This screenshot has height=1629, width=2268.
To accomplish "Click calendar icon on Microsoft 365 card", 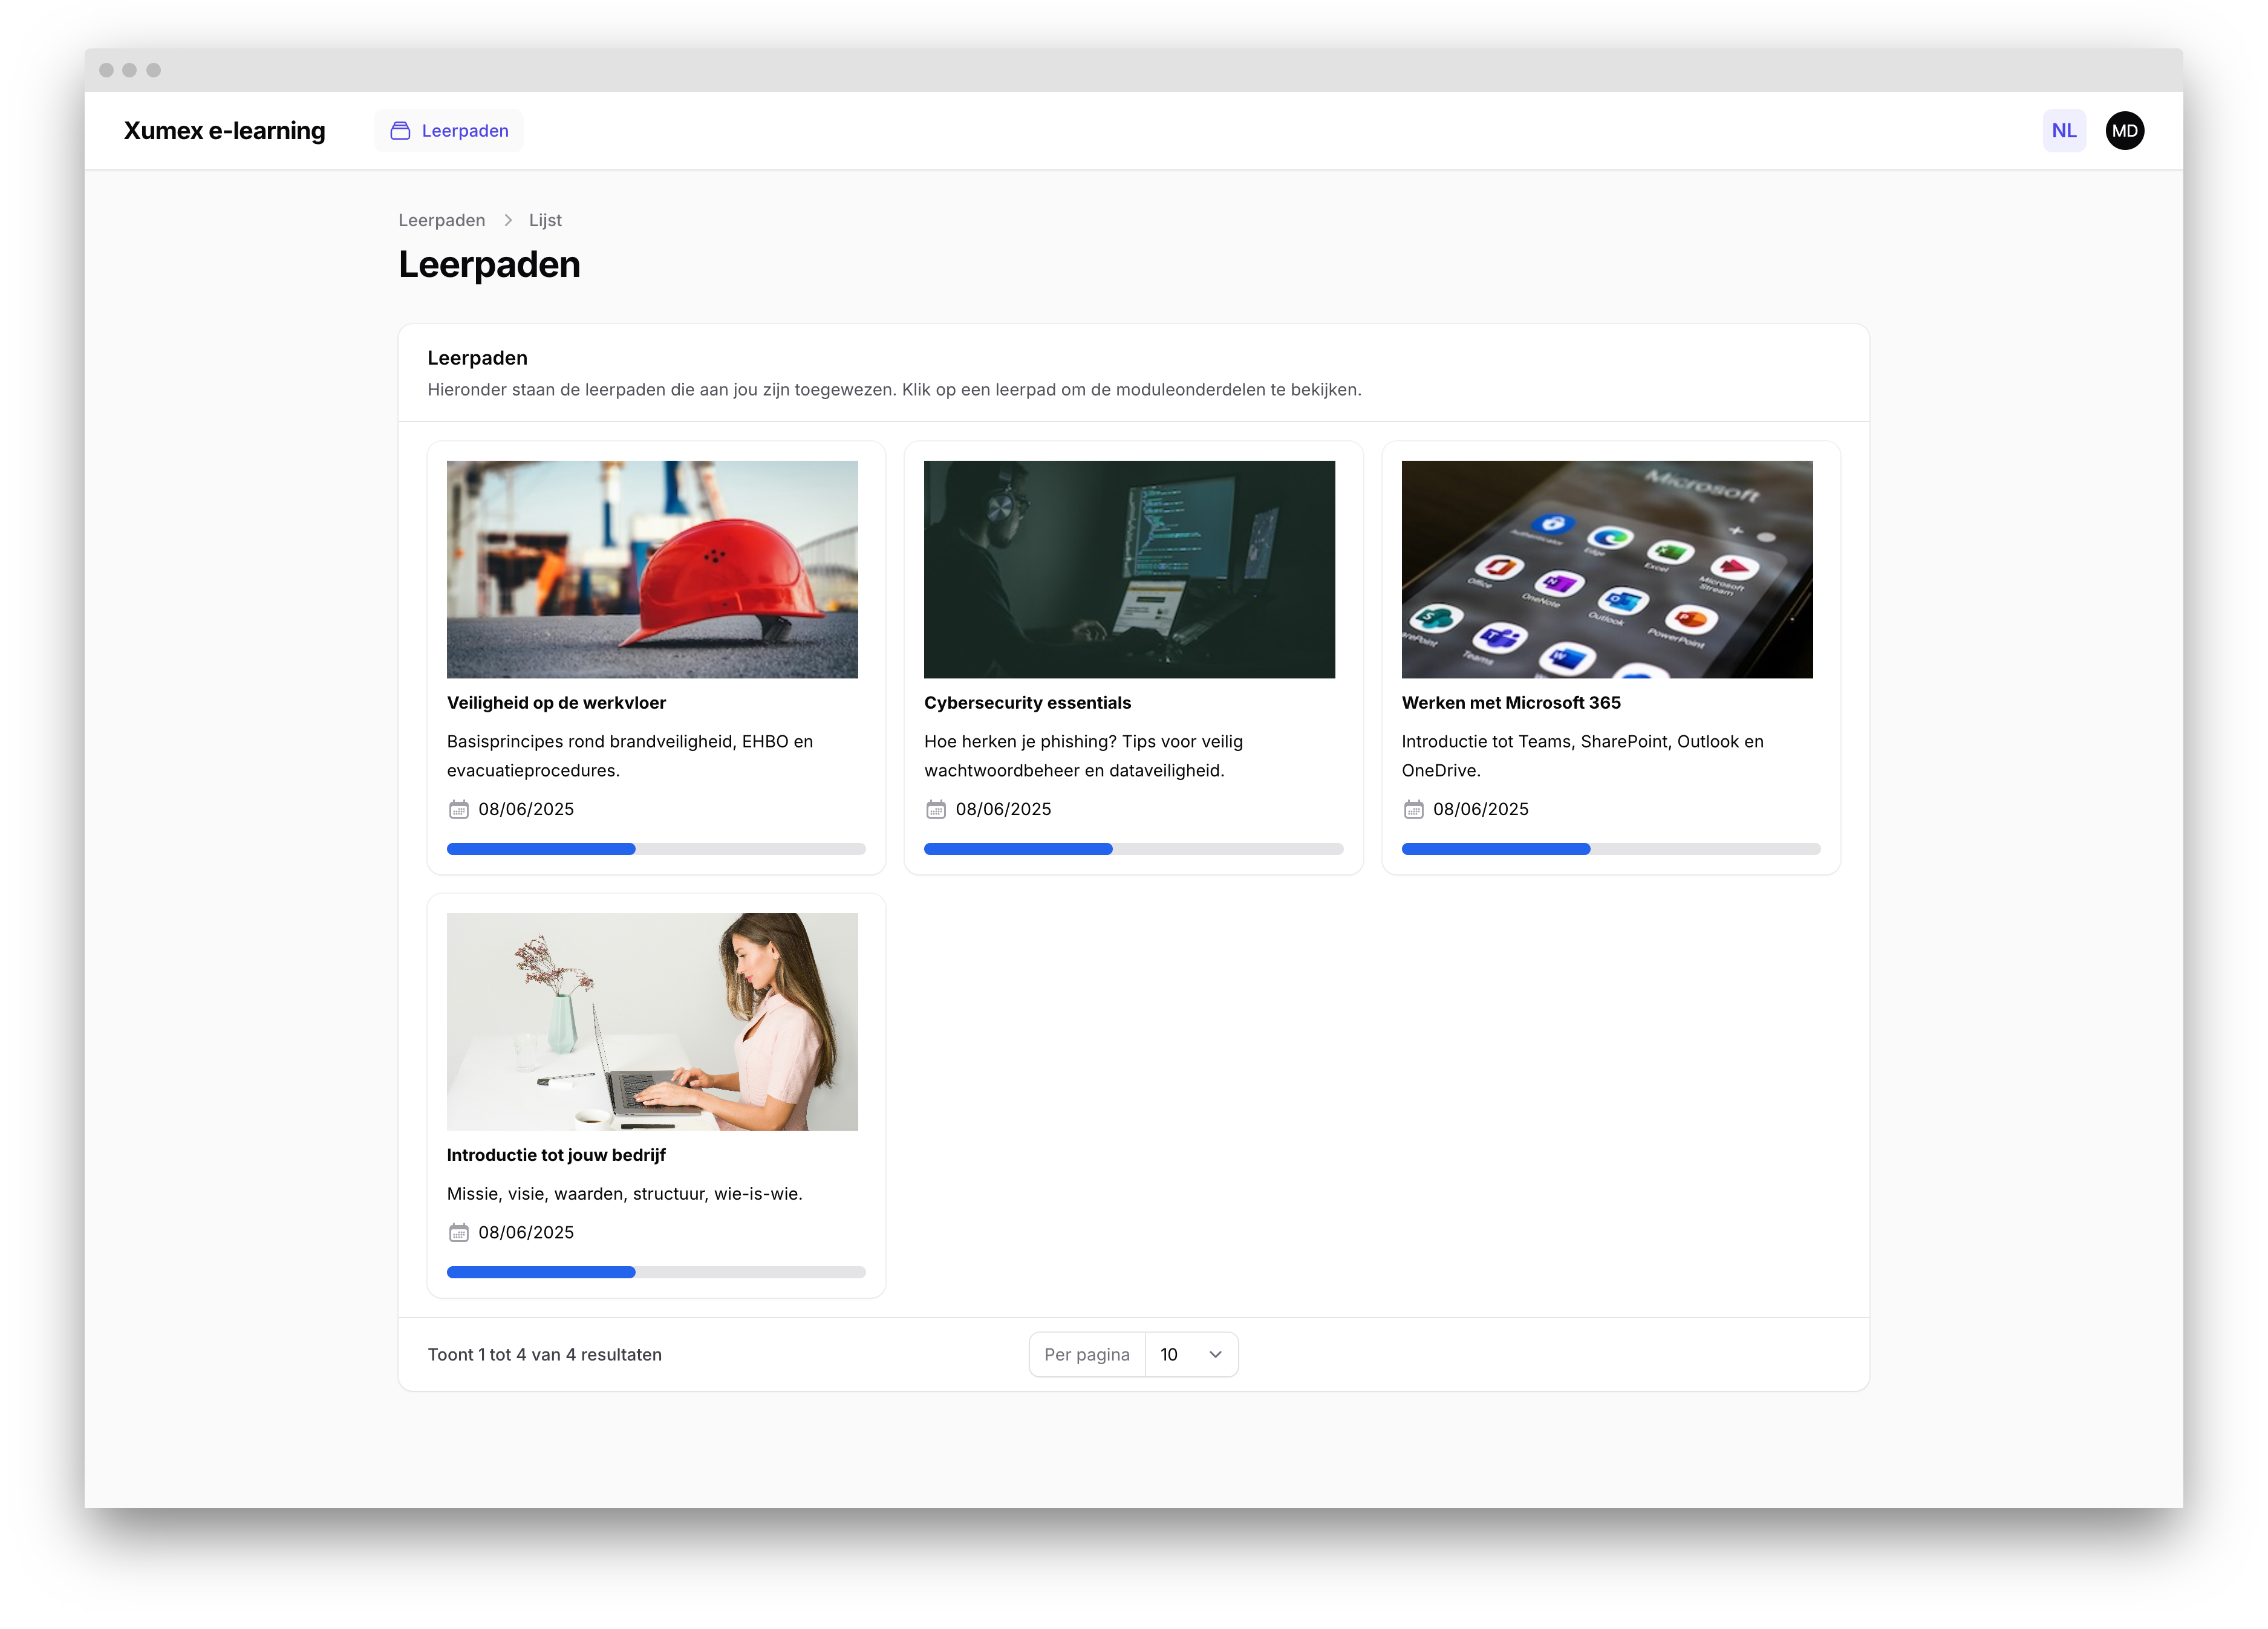I will (x=1413, y=809).
